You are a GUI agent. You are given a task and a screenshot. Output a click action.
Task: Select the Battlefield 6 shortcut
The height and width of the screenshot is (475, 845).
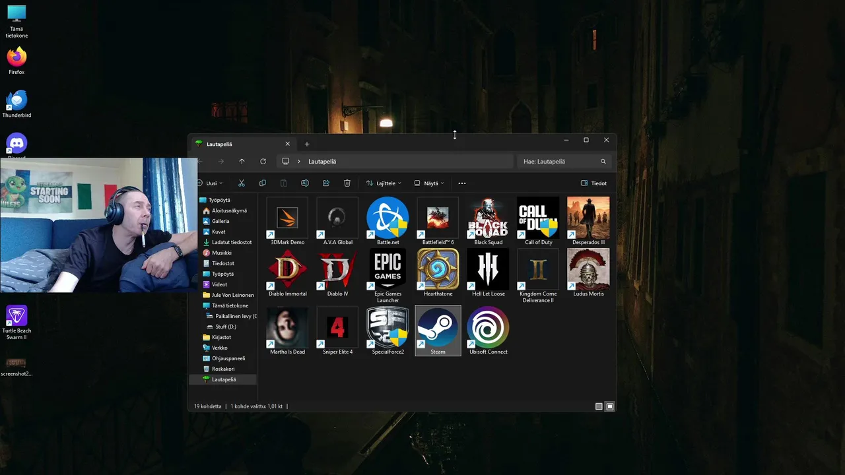click(x=438, y=221)
